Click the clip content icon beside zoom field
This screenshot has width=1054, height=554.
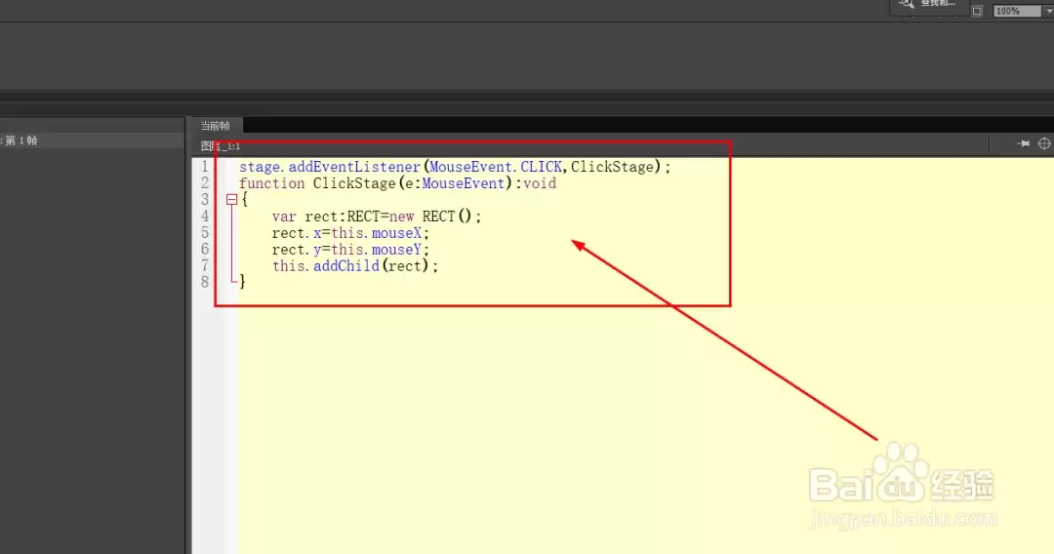[x=977, y=11]
